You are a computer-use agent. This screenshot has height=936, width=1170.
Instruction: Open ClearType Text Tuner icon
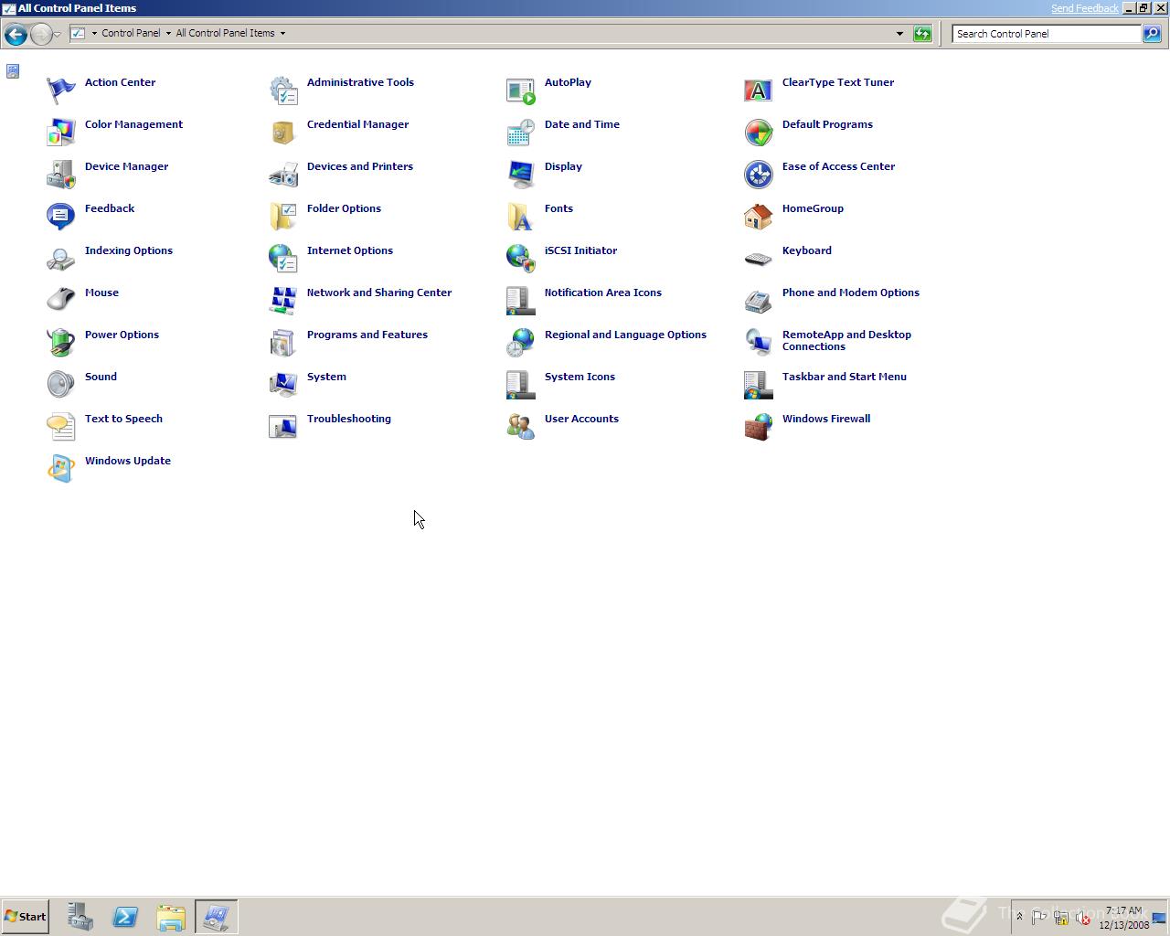[759, 90]
